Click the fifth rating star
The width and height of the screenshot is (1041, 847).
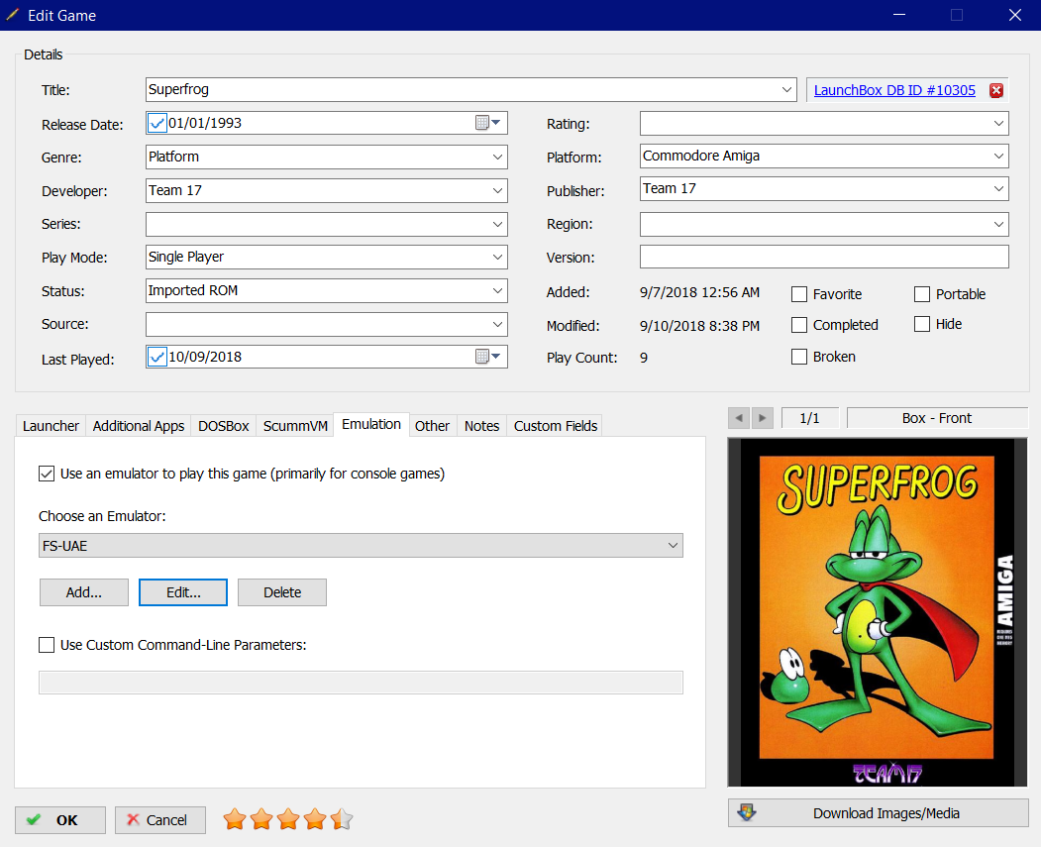[x=342, y=820]
